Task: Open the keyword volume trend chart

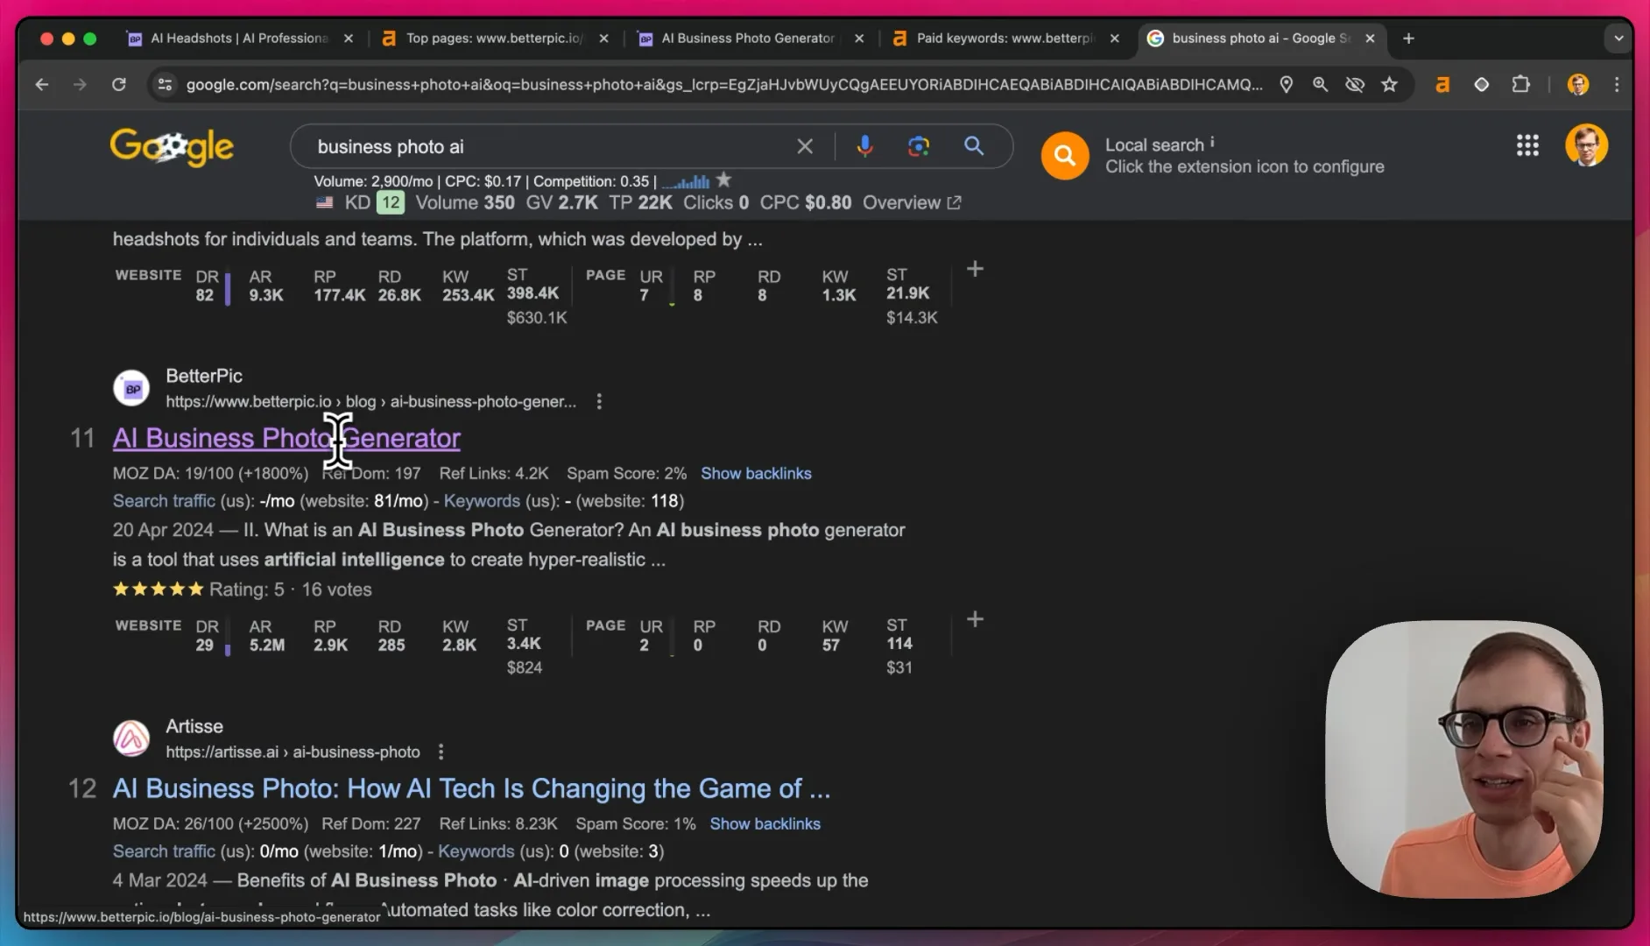Action: pyautogui.click(x=685, y=181)
